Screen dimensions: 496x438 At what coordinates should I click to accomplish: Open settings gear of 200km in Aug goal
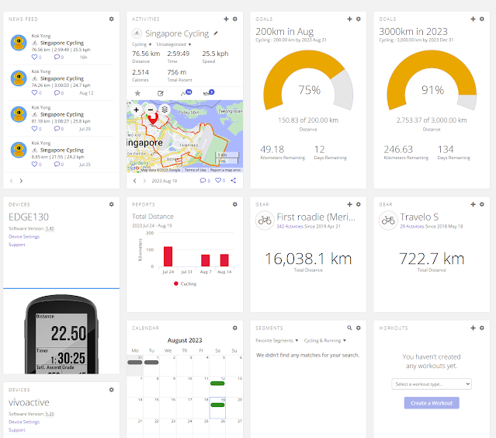tap(359, 19)
